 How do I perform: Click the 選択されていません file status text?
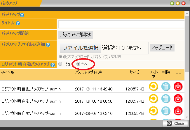coord(121,48)
